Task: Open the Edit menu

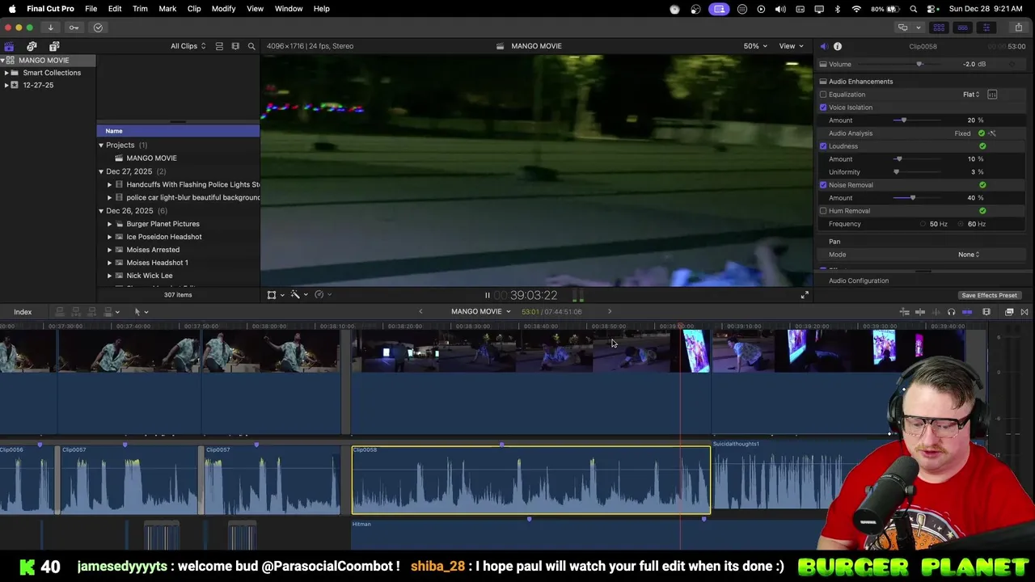Action: [115, 9]
